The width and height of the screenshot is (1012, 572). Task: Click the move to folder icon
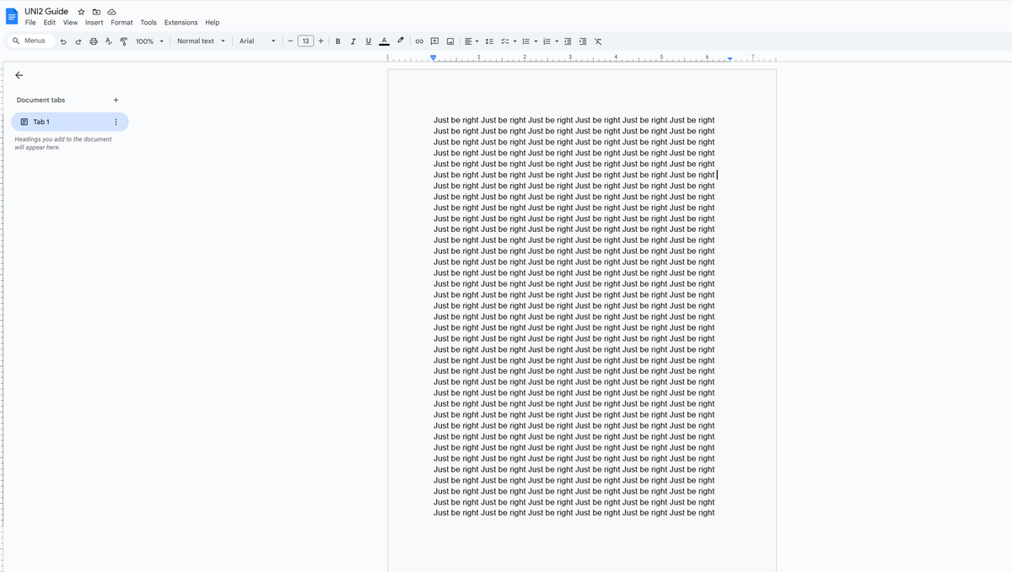[96, 12]
